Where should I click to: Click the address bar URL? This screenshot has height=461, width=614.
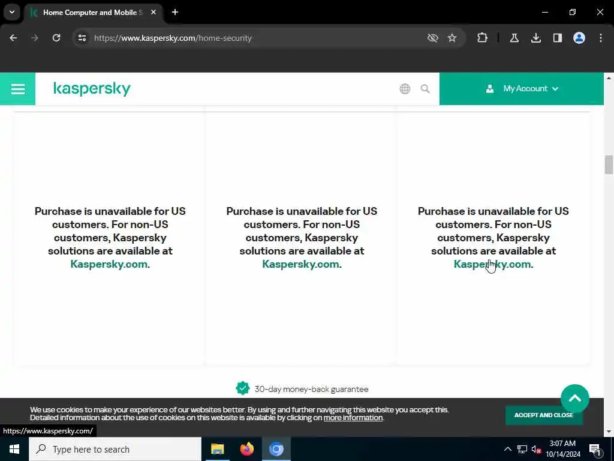click(x=173, y=38)
